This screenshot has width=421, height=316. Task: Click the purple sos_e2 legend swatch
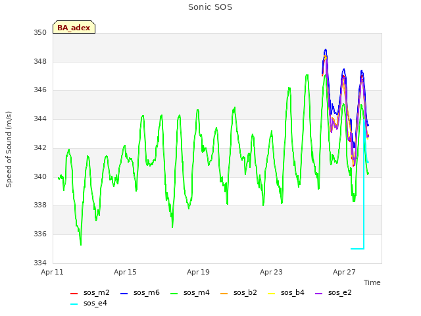318,294
